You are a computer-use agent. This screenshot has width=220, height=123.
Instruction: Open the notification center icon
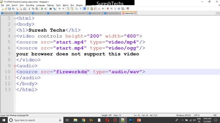click(x=216, y=120)
